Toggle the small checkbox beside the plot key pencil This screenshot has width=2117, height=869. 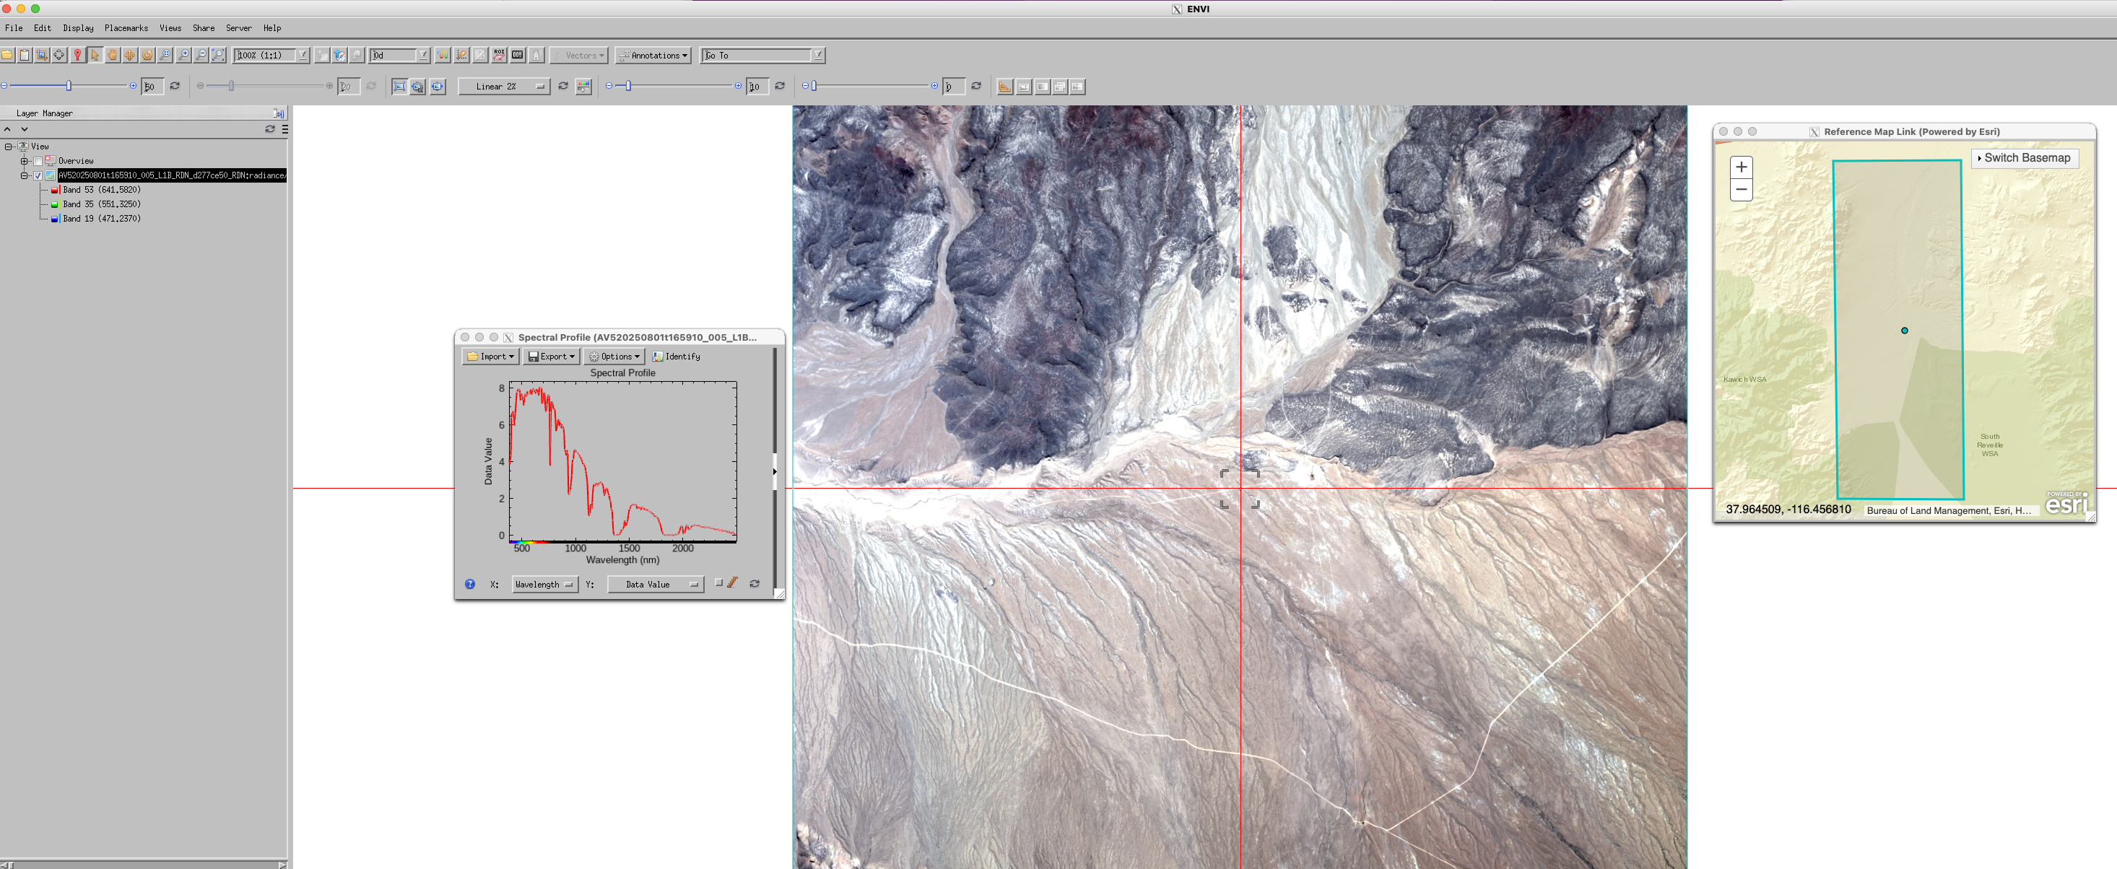[x=719, y=582]
